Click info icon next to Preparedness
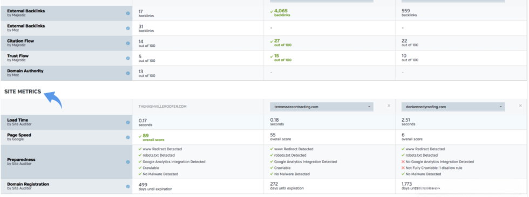The height and width of the screenshot is (197, 529). point(128,161)
